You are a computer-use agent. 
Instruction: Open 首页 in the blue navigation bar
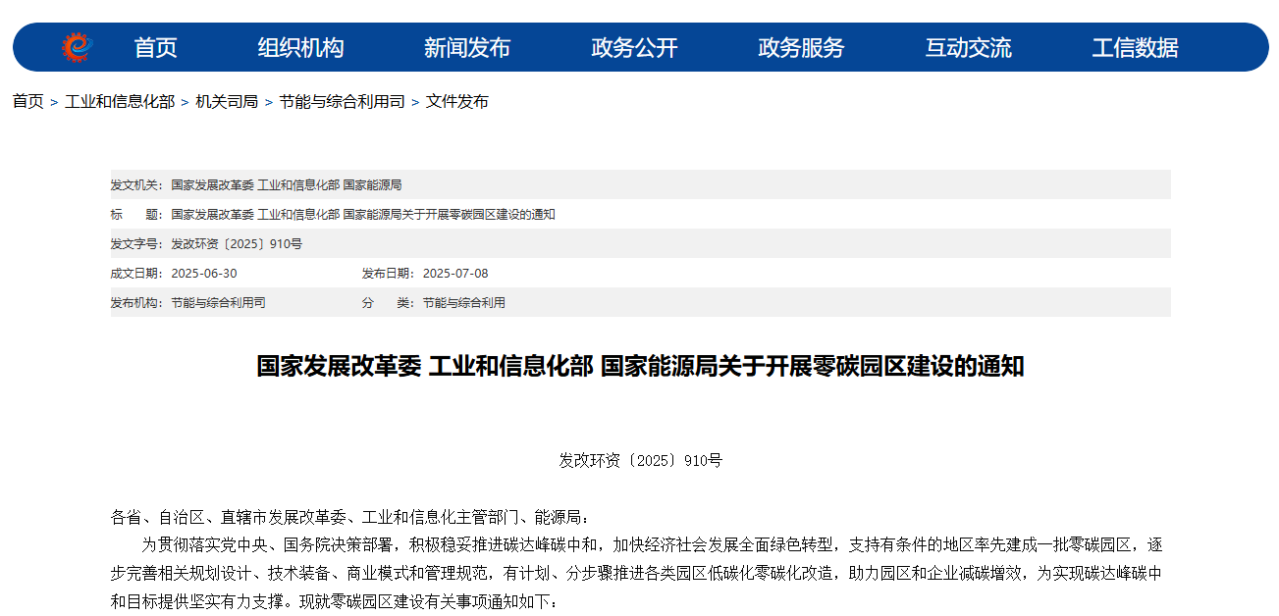coord(155,47)
